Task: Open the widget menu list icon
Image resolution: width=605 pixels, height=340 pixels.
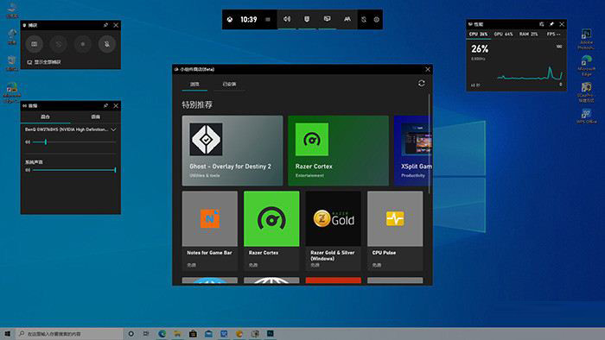Action: coord(268,20)
